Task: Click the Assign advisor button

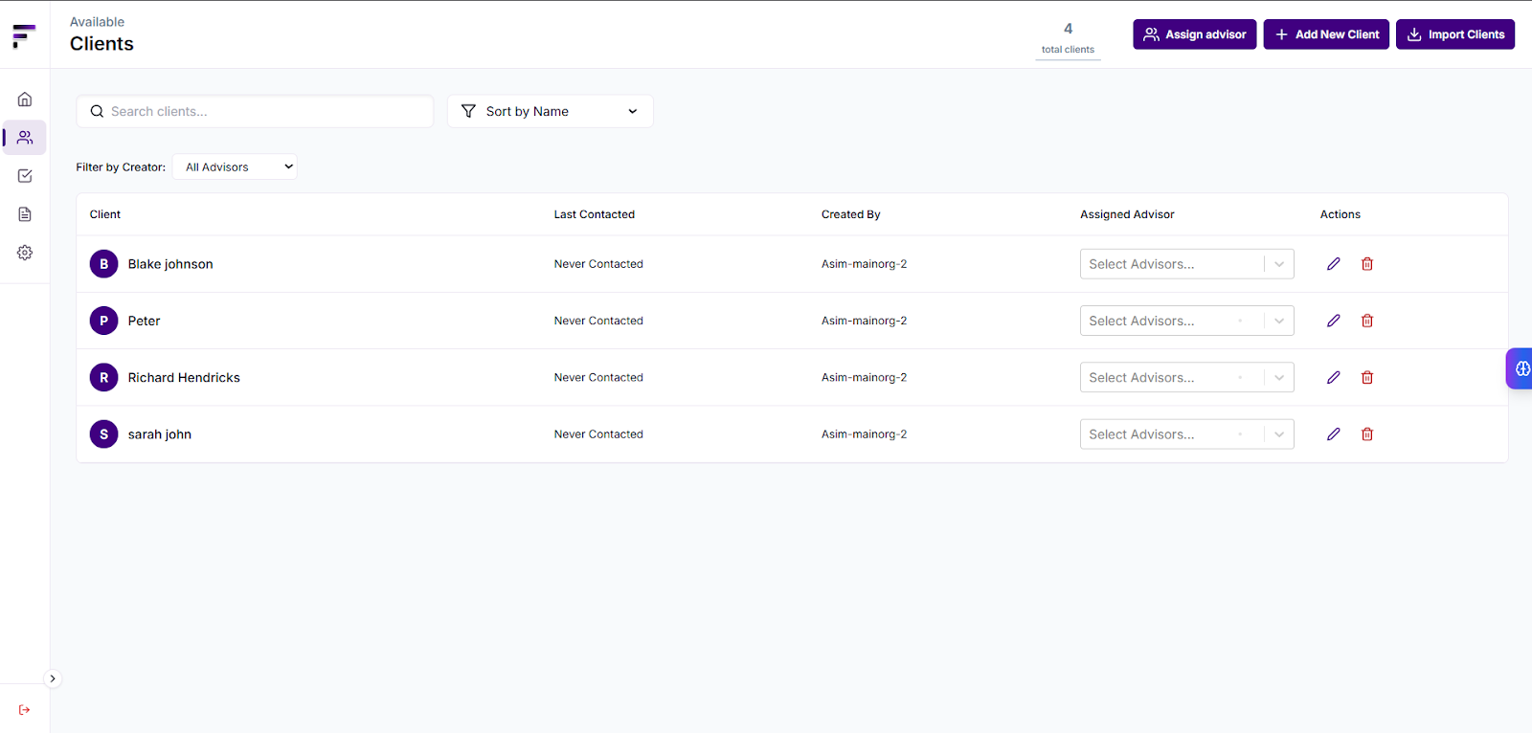Action: 1195,34
